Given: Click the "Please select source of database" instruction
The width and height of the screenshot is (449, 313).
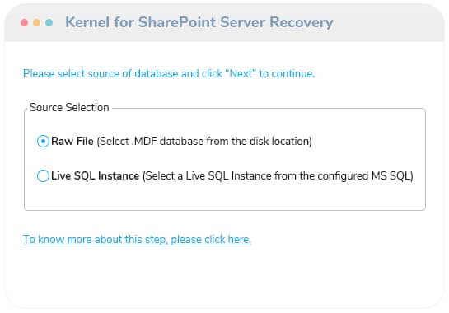Looking at the screenshot, I should coord(169,73).
